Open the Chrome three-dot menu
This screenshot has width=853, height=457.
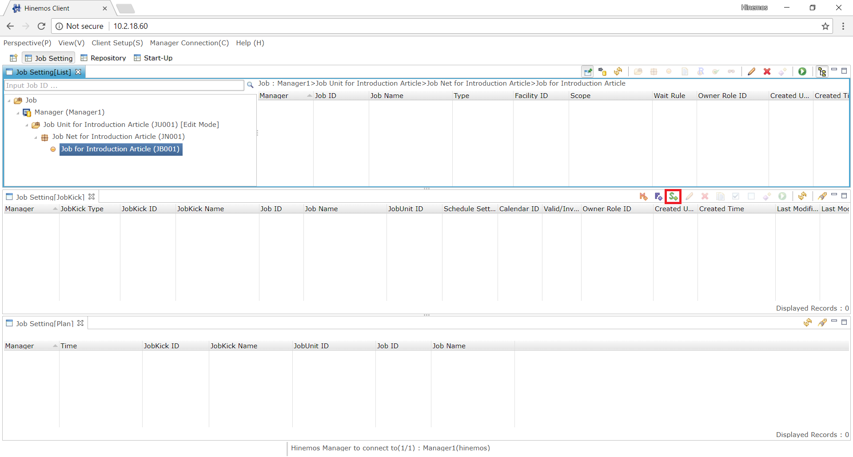pos(843,26)
